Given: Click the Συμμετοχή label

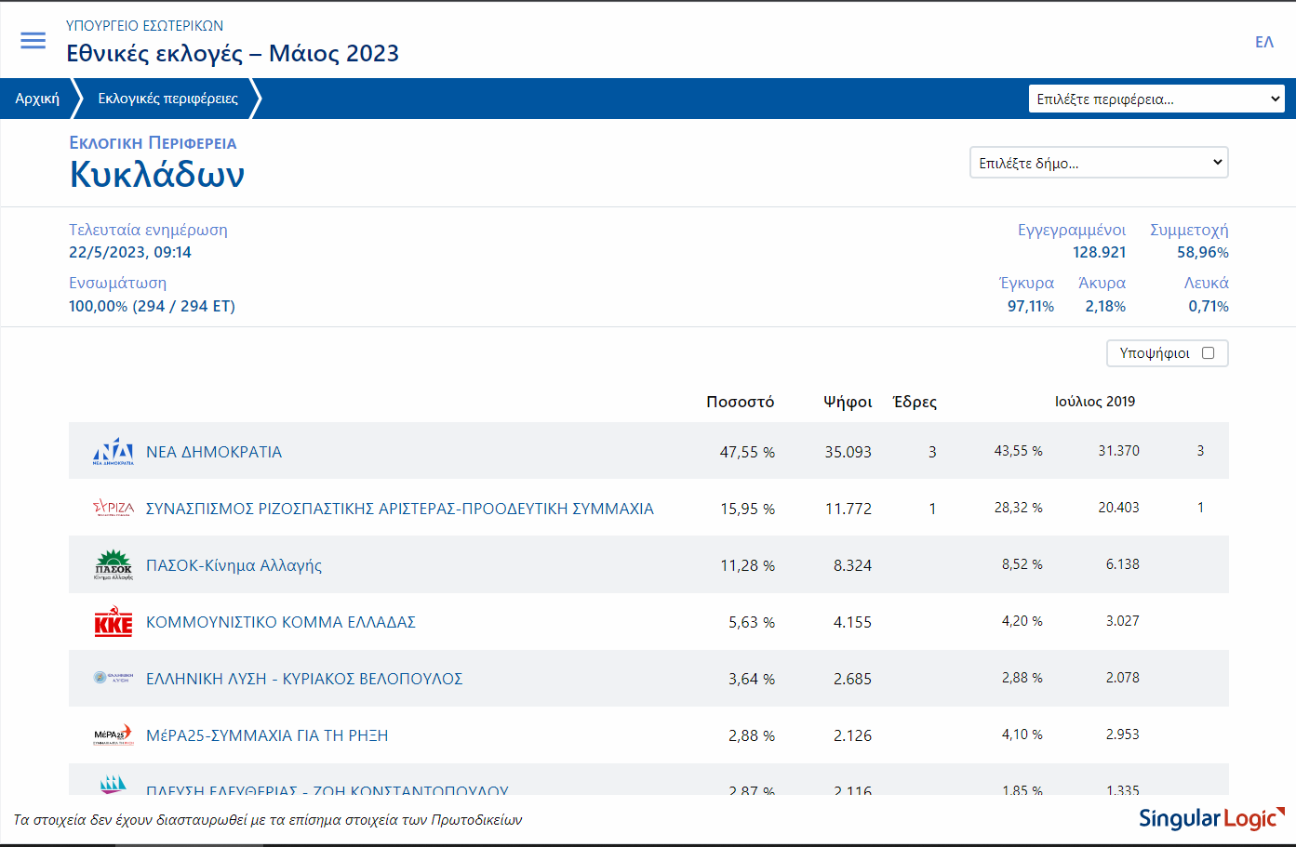Looking at the screenshot, I should 1189,230.
